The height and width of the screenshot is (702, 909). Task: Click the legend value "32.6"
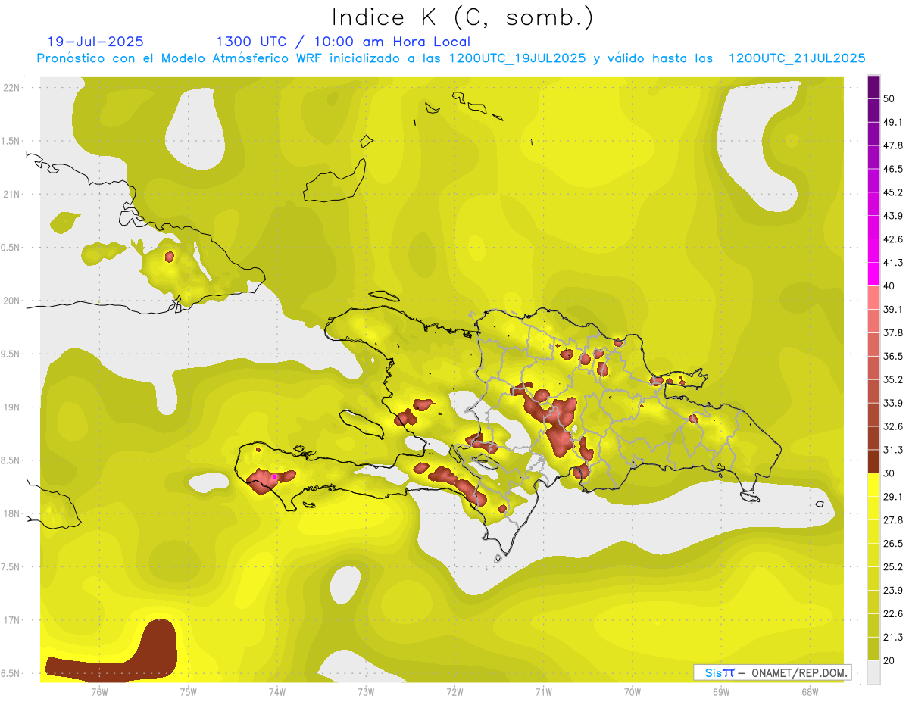coord(894,426)
